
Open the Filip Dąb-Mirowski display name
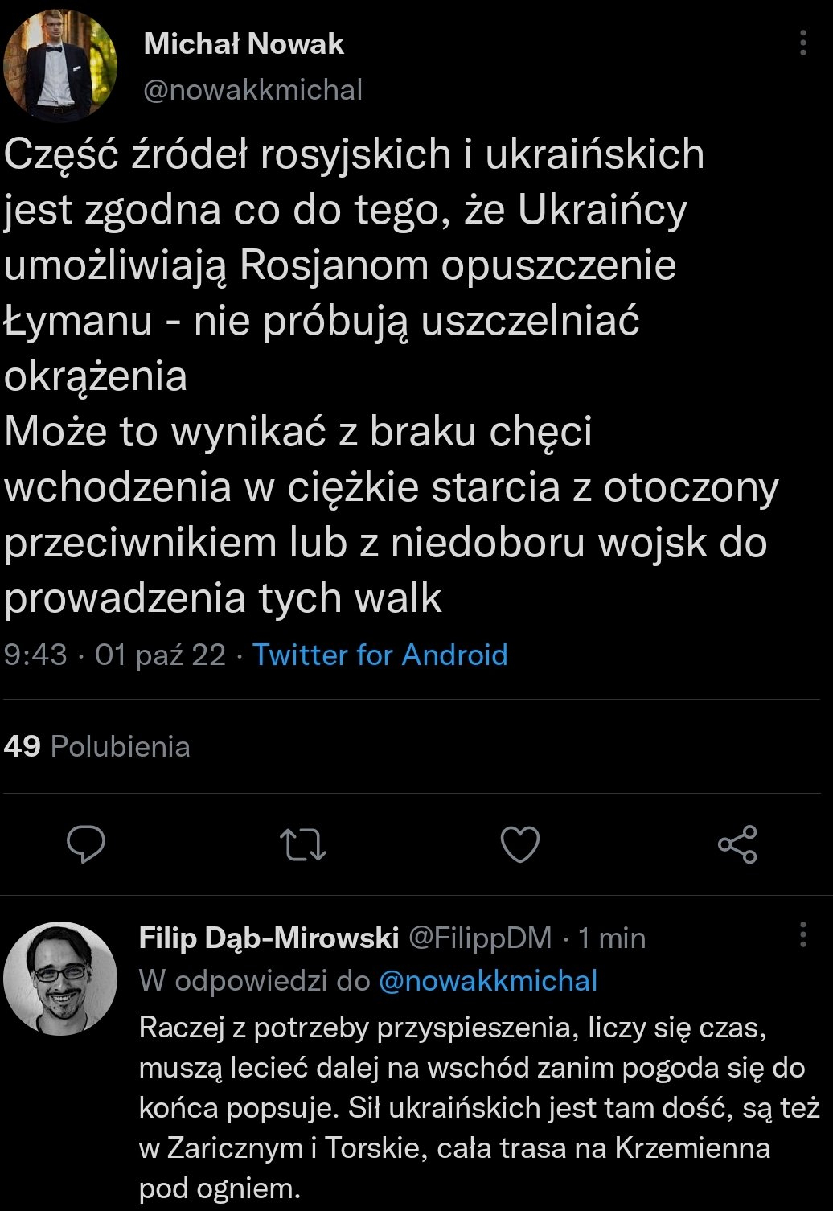[x=269, y=938]
